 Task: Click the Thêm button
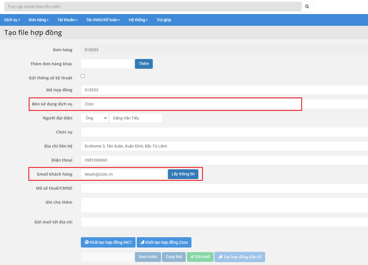(144, 64)
